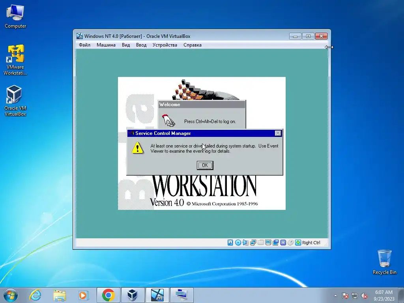Click the hand pressing key icon in Welcome dialog

click(168, 121)
